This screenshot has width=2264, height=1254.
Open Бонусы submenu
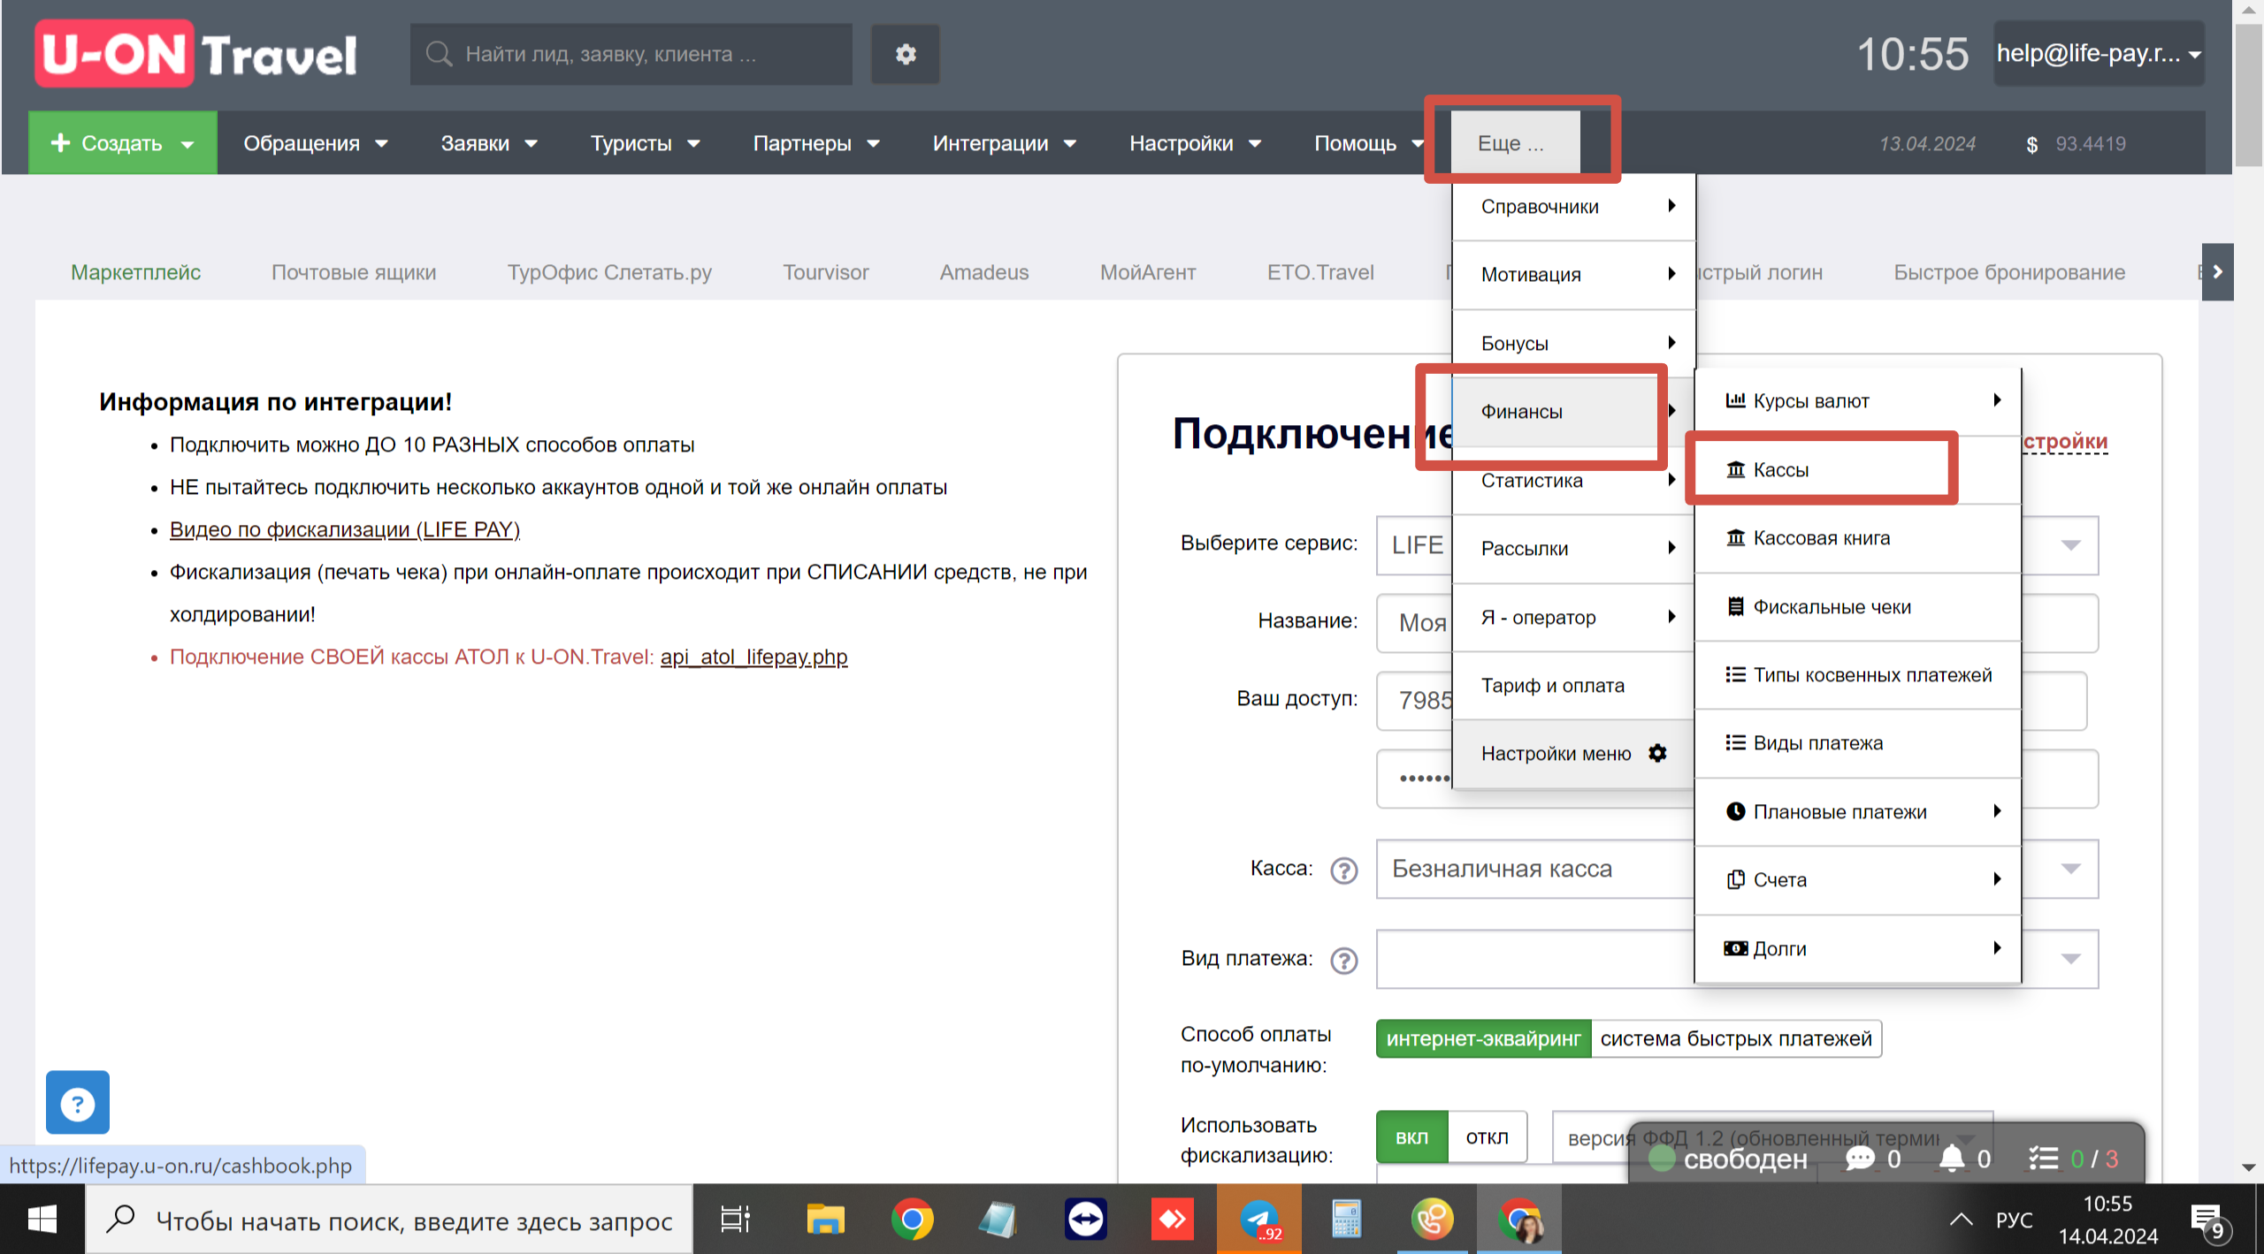(x=1573, y=343)
